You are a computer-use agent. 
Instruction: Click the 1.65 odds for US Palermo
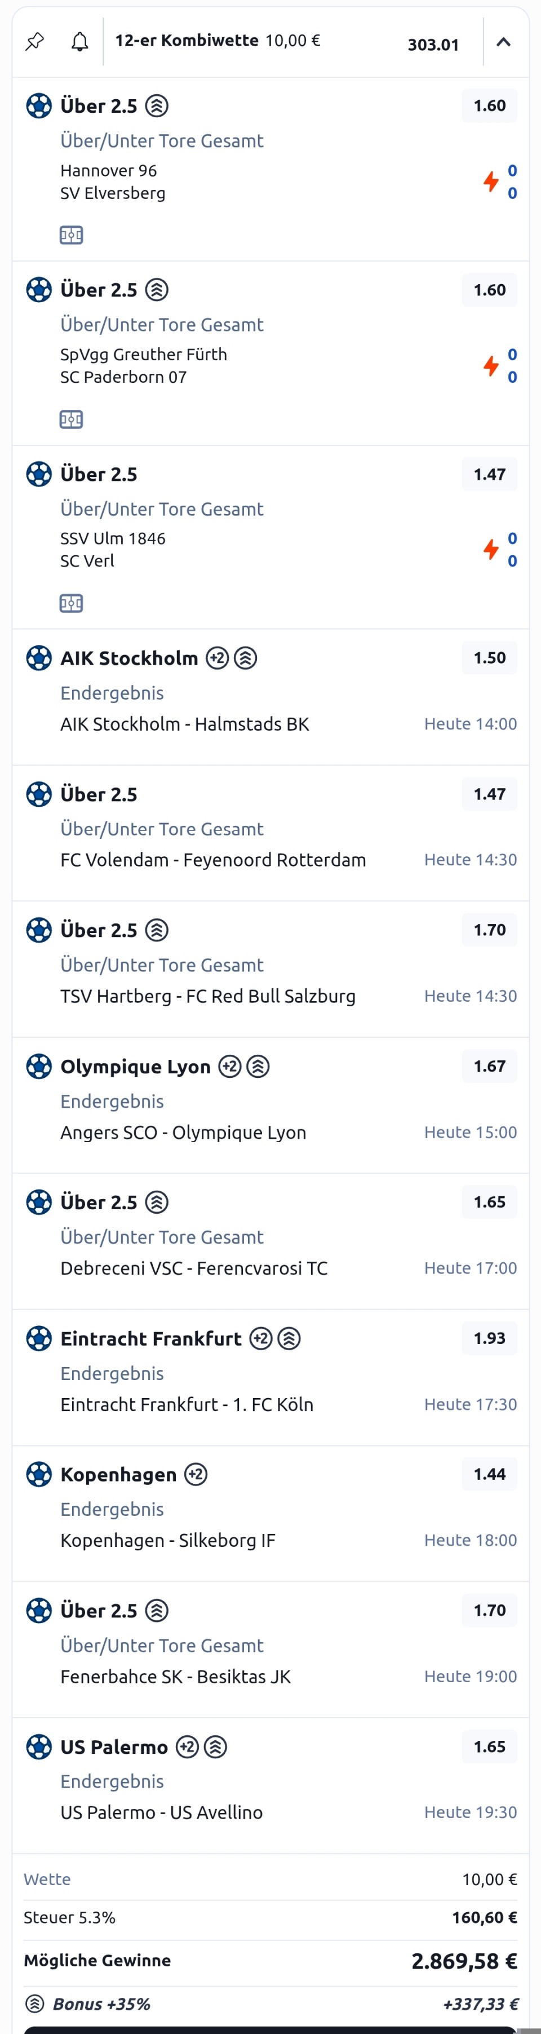coord(490,1746)
